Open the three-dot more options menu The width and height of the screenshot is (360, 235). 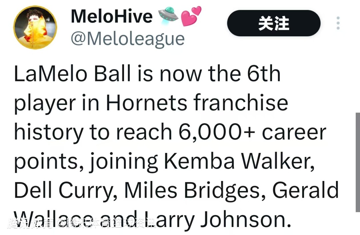338,23
